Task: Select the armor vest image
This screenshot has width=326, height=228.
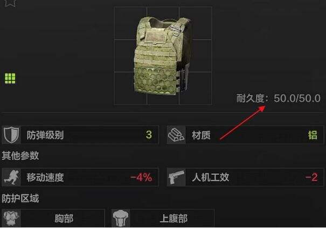Action: click(163, 56)
